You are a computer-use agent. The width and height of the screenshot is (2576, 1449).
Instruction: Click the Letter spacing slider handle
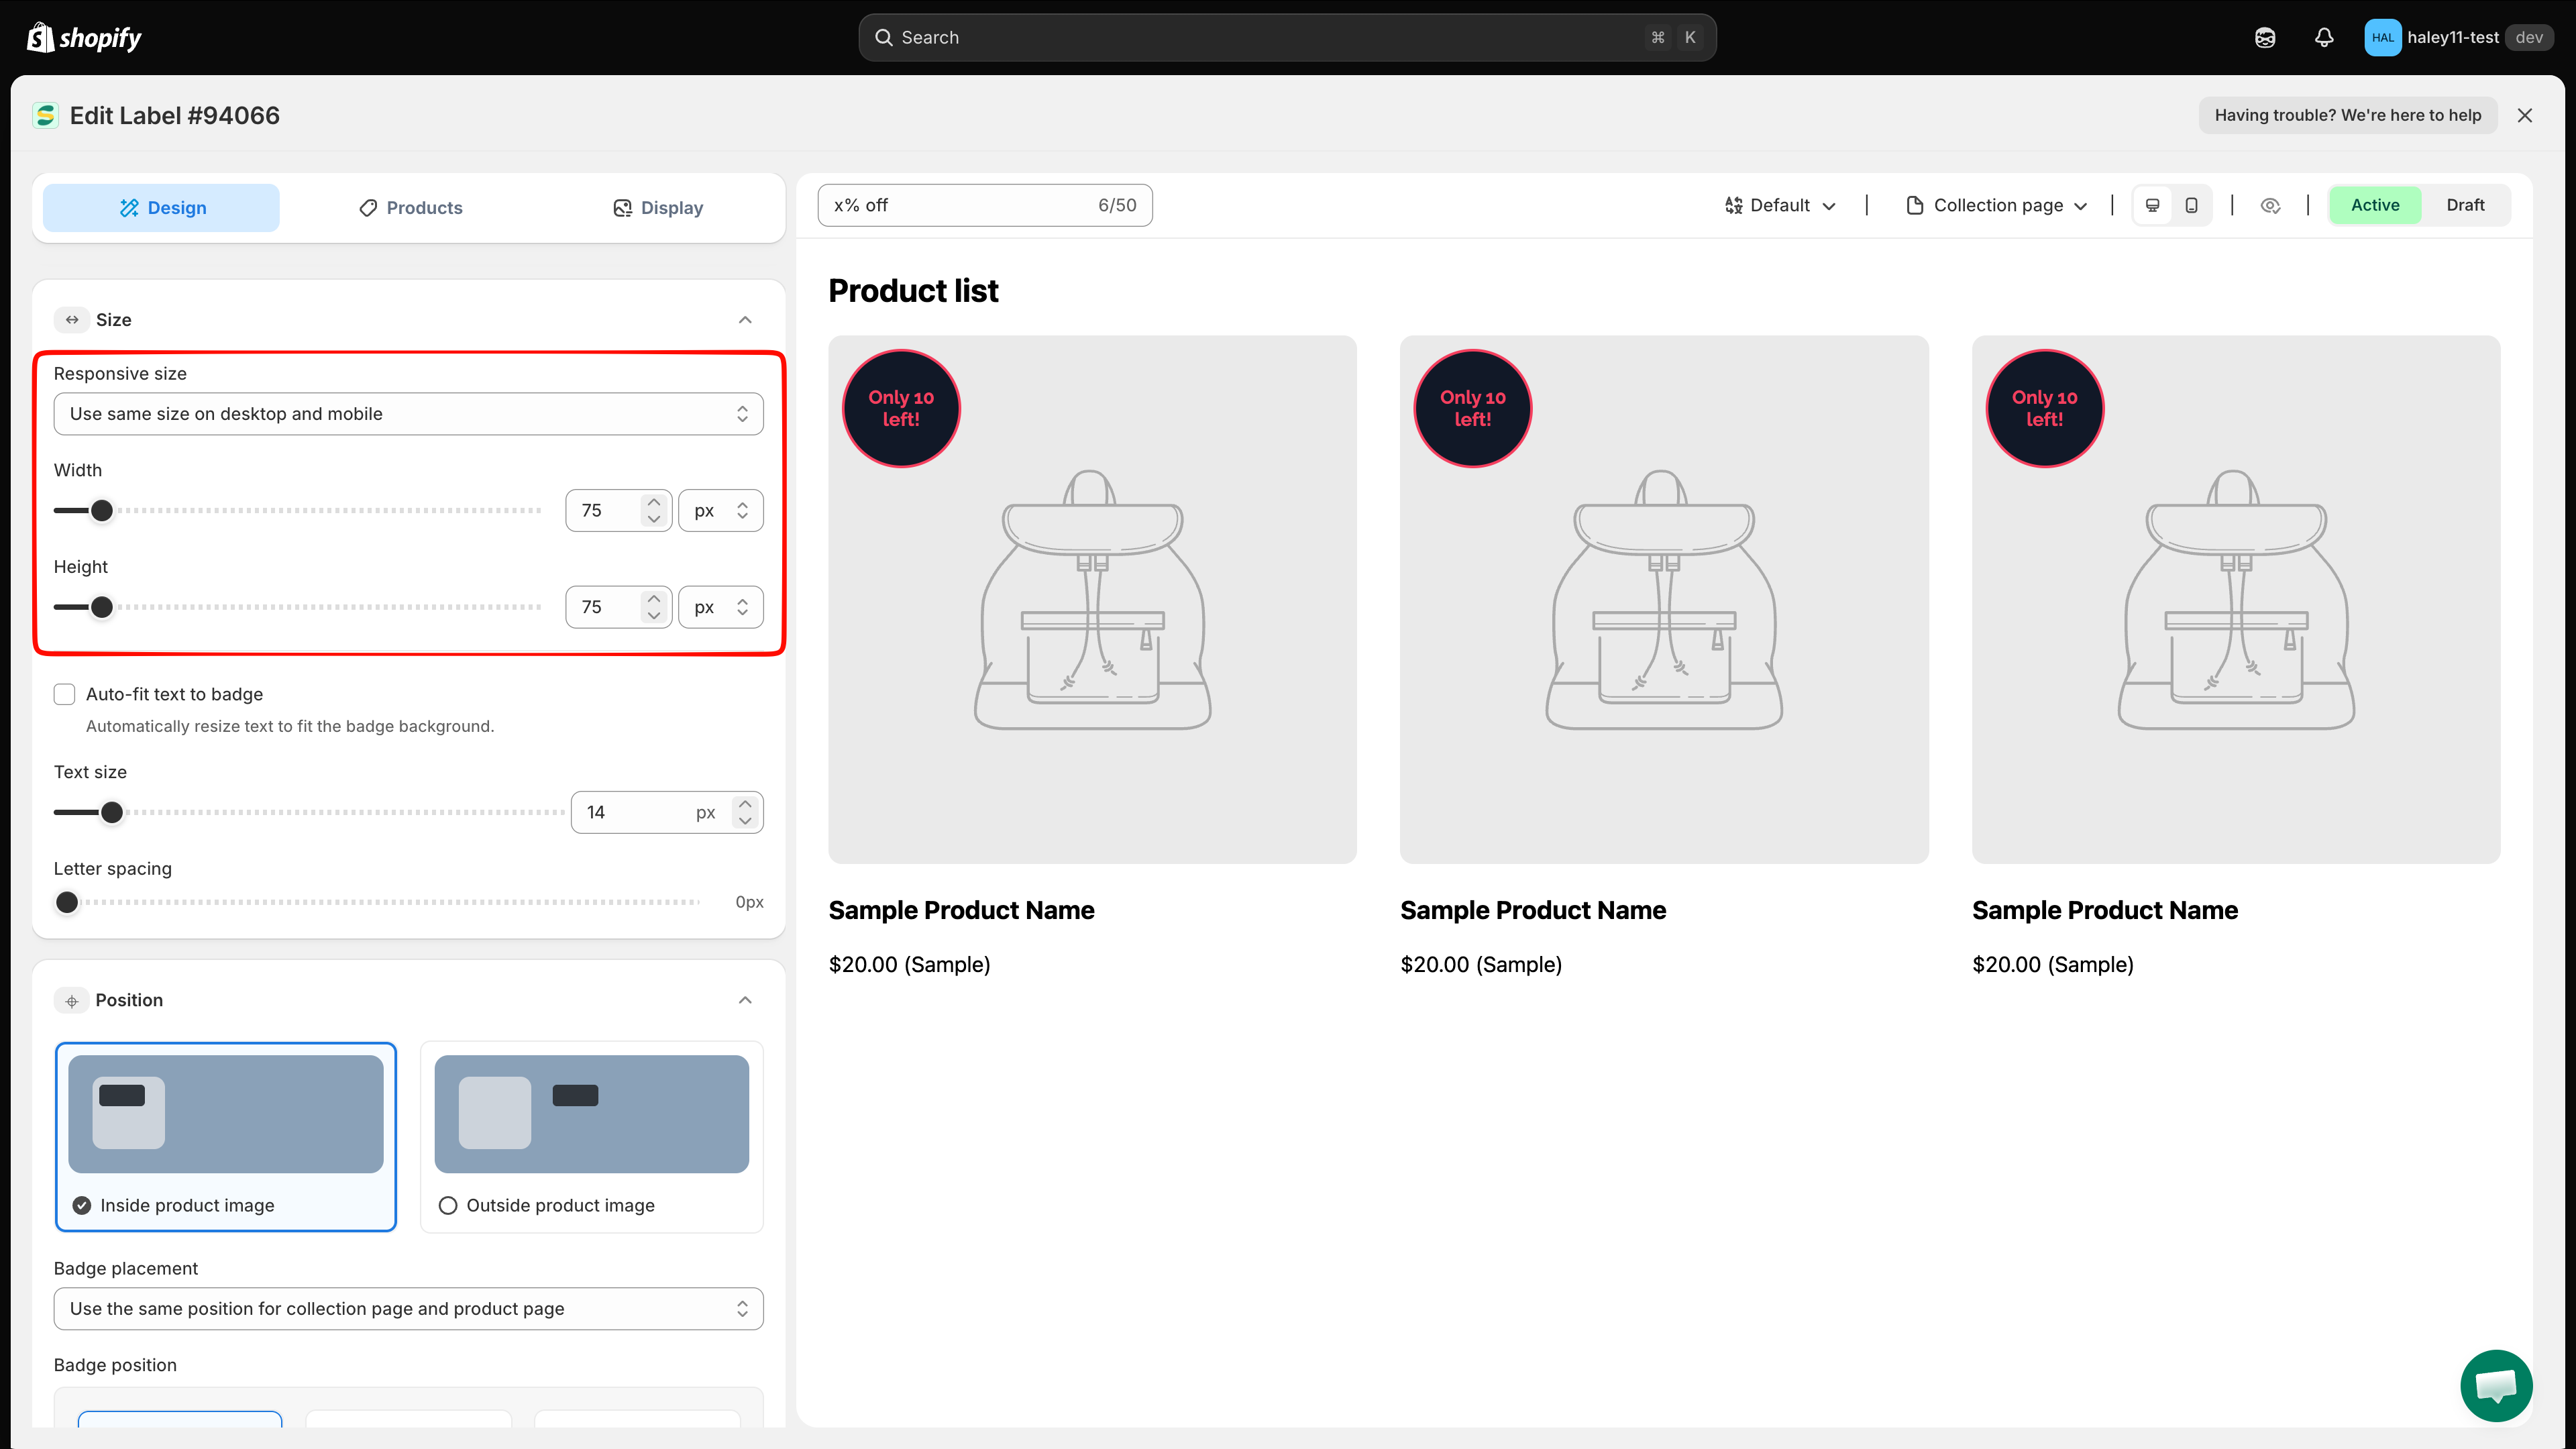pos(67,902)
